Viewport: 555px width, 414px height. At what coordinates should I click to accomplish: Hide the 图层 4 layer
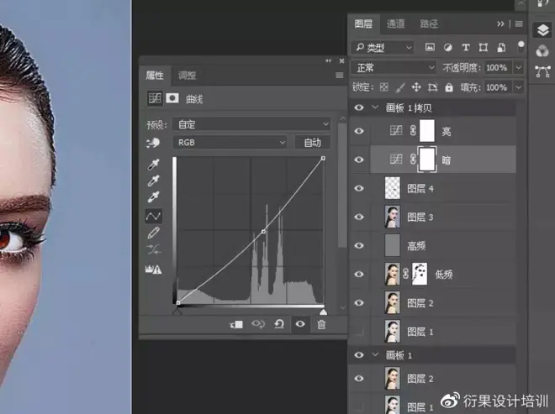[x=359, y=188]
